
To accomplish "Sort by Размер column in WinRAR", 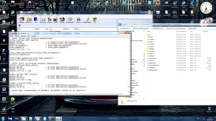I will click(x=37, y=29).
